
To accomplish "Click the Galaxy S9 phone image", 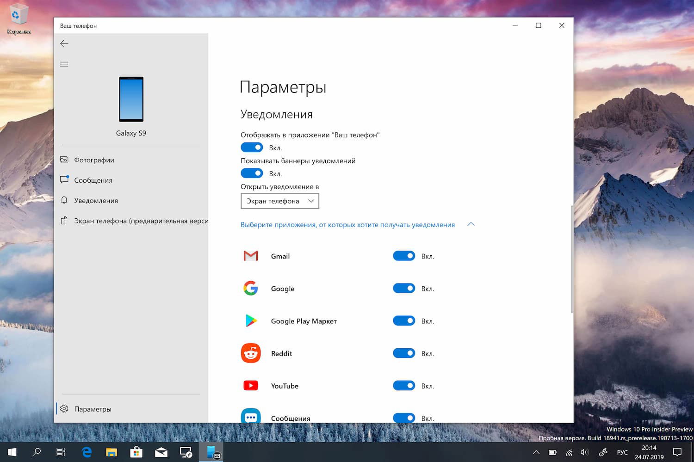I will tap(131, 99).
